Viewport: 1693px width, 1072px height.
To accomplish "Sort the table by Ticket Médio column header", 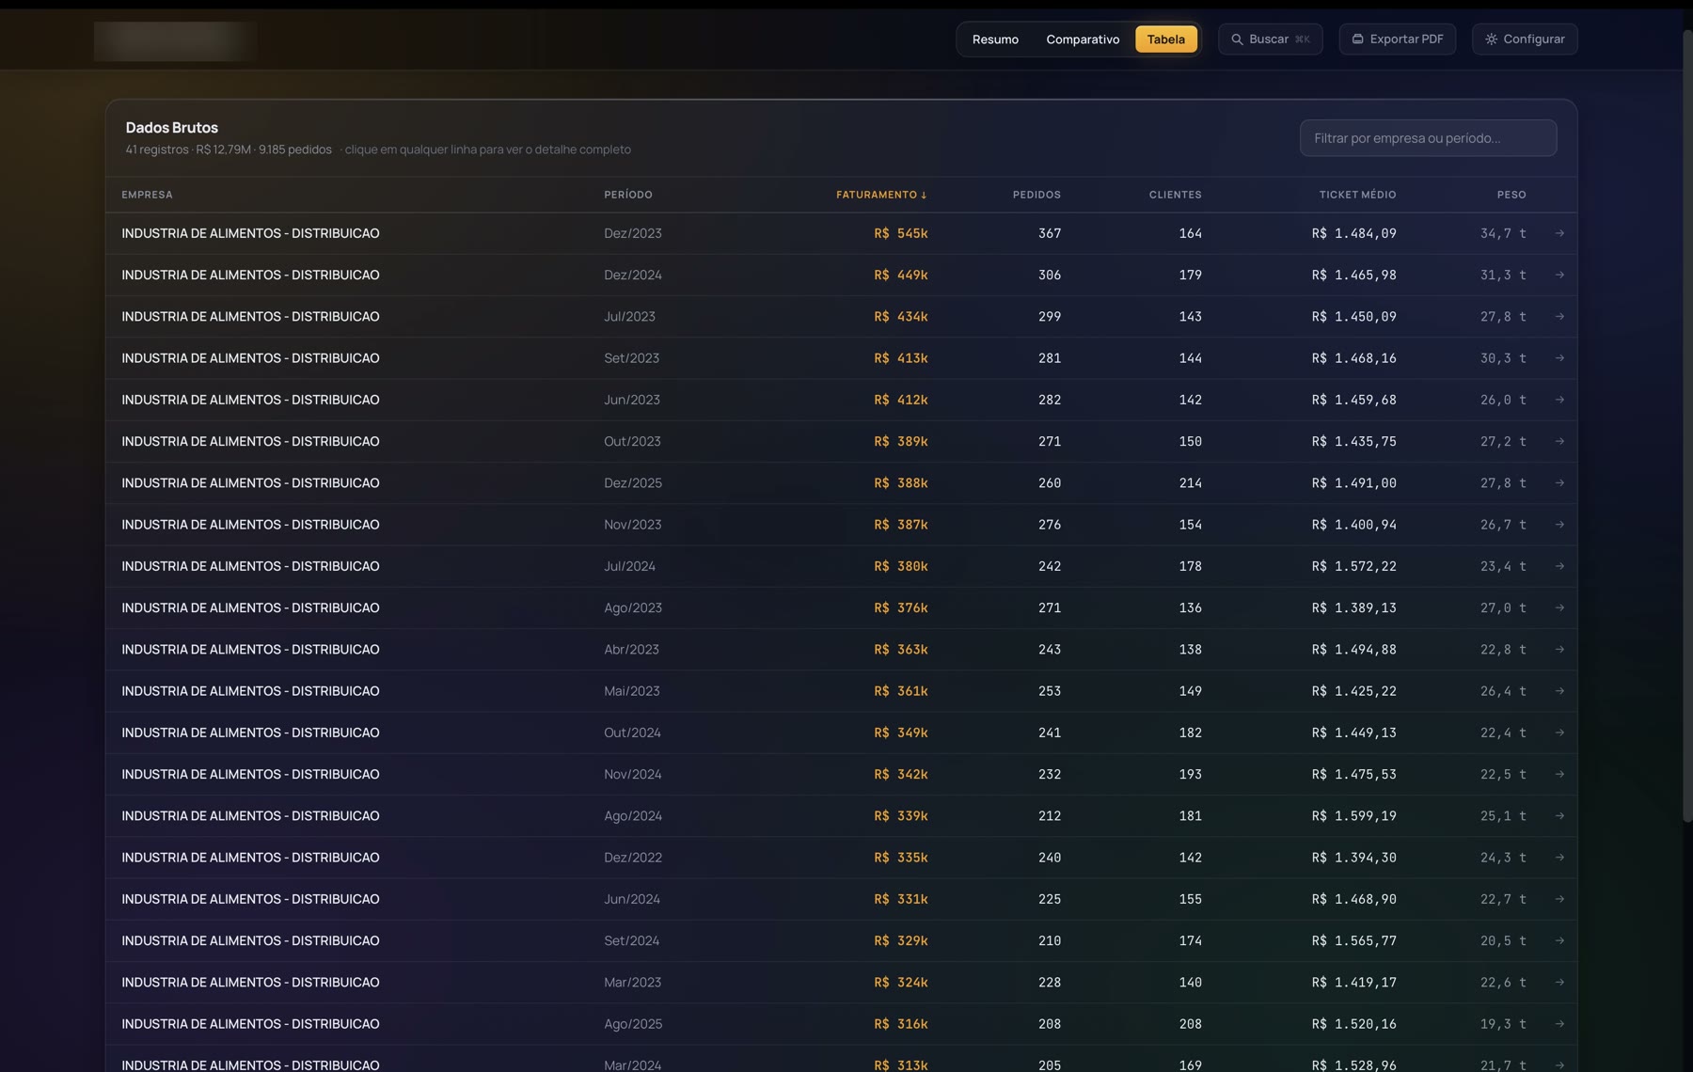I will pos(1357,195).
